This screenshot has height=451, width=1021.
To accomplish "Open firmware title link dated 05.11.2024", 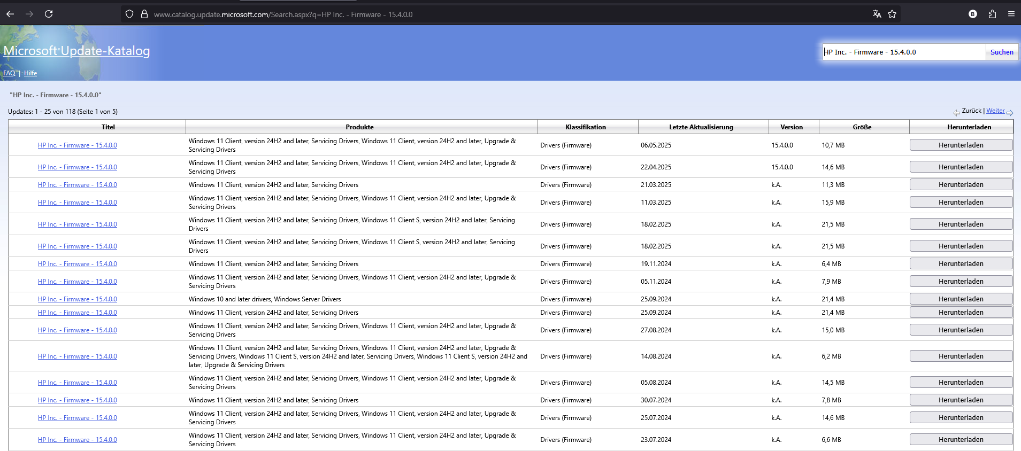I will click(78, 282).
